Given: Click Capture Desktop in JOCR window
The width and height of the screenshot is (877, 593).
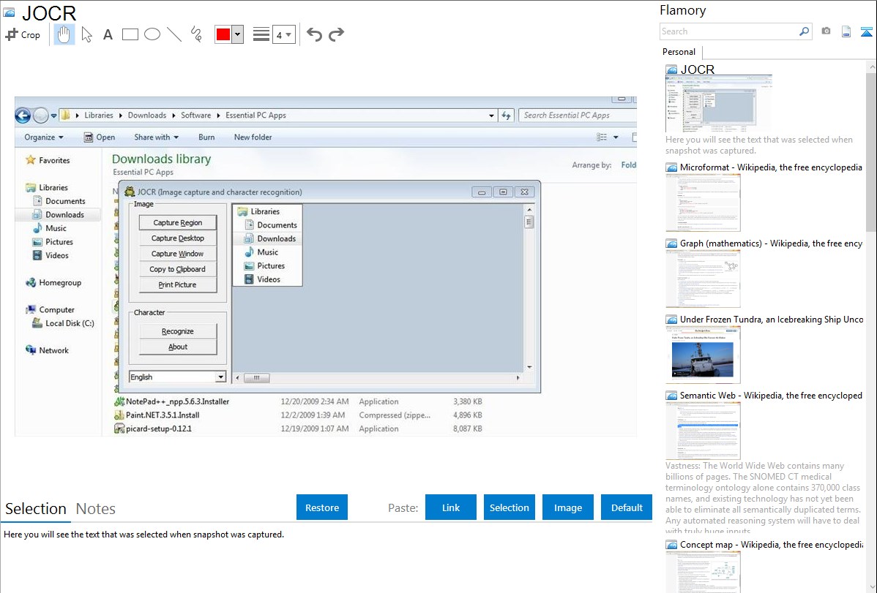Looking at the screenshot, I should [178, 238].
